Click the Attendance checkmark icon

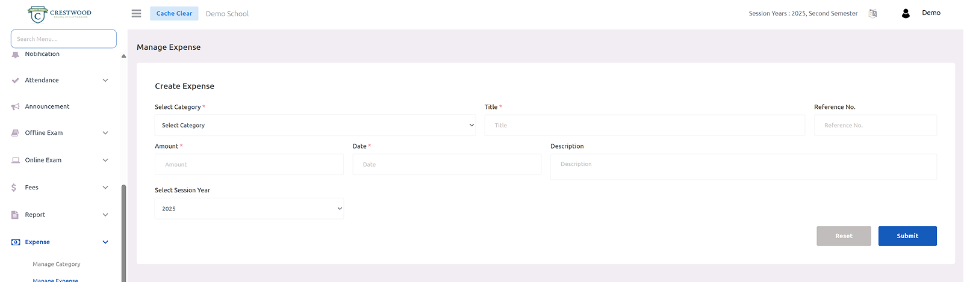click(x=15, y=81)
